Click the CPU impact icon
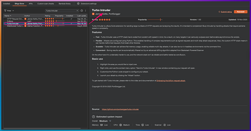This screenshot has width=251, height=131. tap(120, 125)
